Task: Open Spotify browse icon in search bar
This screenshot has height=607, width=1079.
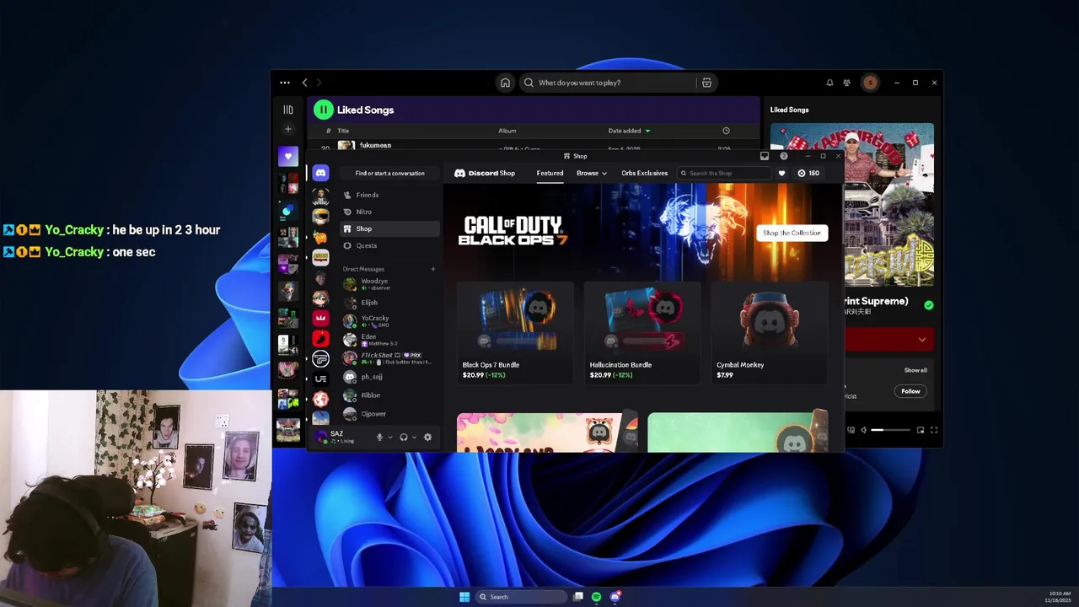Action: point(706,83)
